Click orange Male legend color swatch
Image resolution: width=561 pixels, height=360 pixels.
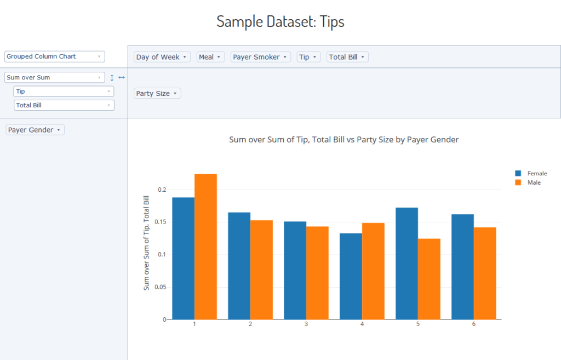(518, 182)
